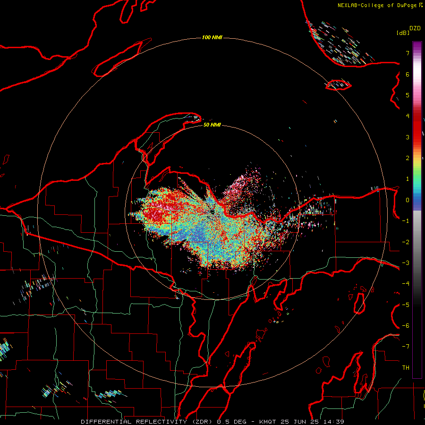Click the NEXLAB-College of DuPage credit text
Viewport: 425px width, 425px height.
point(377,5)
